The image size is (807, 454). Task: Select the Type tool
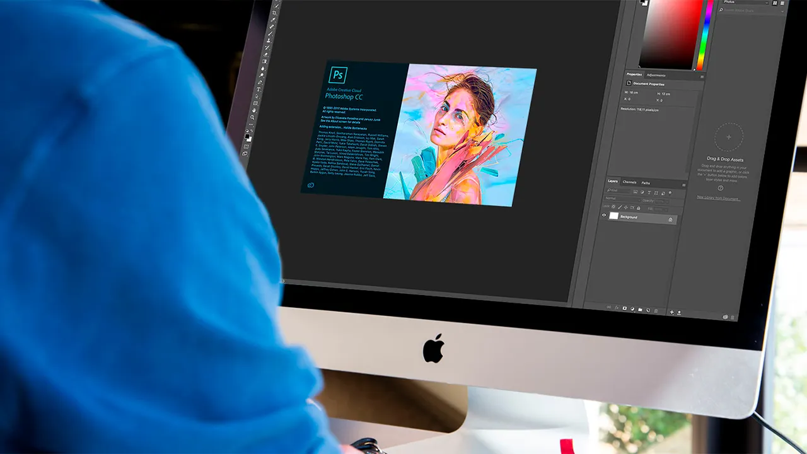pyautogui.click(x=258, y=90)
